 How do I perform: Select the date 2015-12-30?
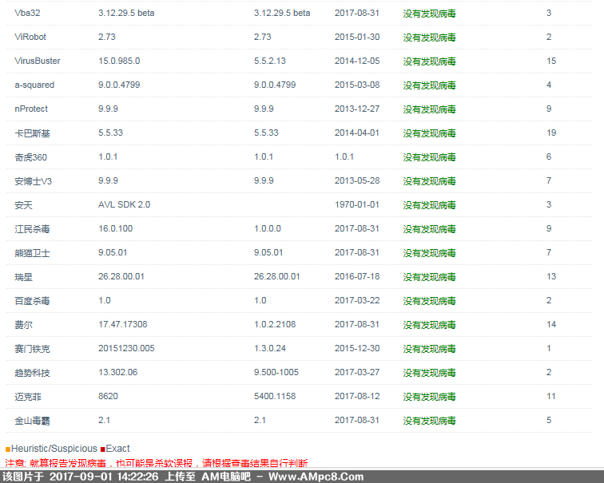(357, 348)
